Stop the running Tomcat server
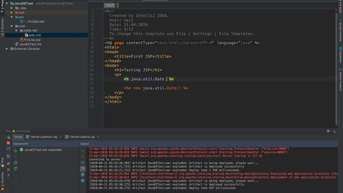The width and height of the screenshot is (343, 193). (9, 143)
